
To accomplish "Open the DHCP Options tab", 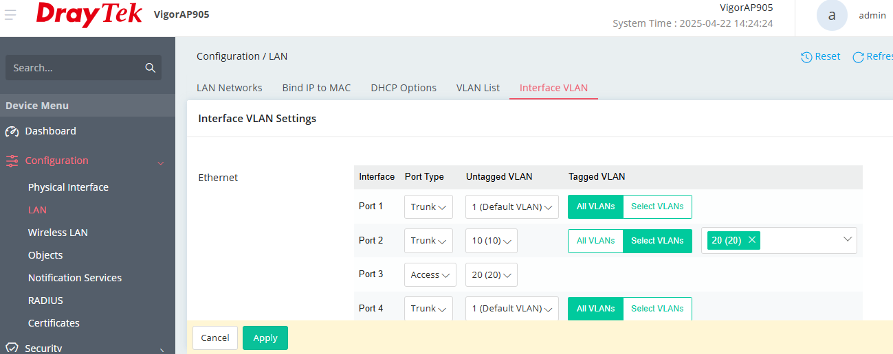I will (404, 88).
